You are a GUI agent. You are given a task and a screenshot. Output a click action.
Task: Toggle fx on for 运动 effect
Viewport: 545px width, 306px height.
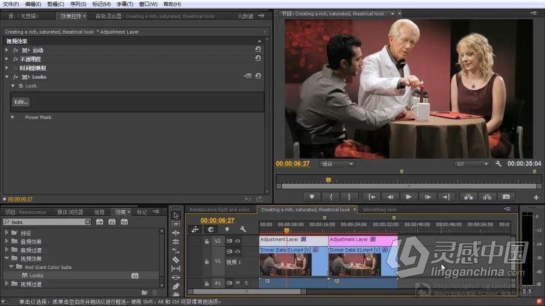[15, 50]
